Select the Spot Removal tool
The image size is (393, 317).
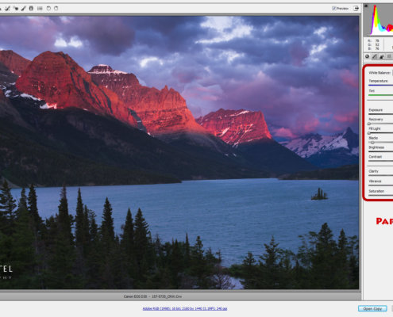[7, 9]
